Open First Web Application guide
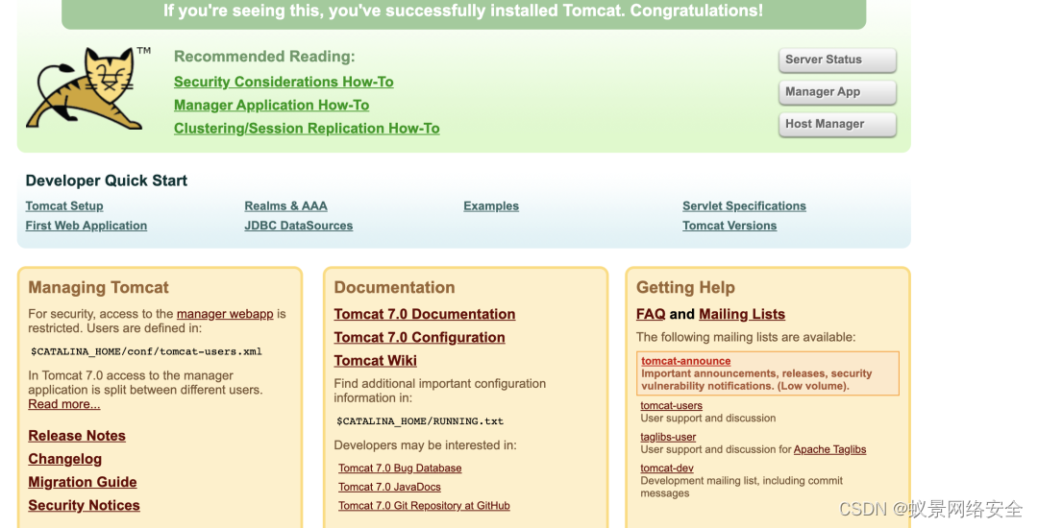Screen dimensions: 1038x528 (x=86, y=226)
